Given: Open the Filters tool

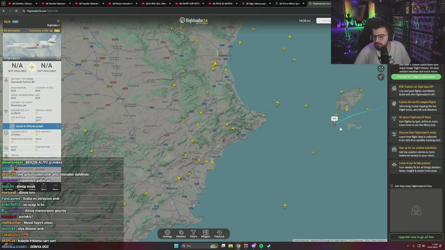Looking at the screenshot, I should [193, 234].
